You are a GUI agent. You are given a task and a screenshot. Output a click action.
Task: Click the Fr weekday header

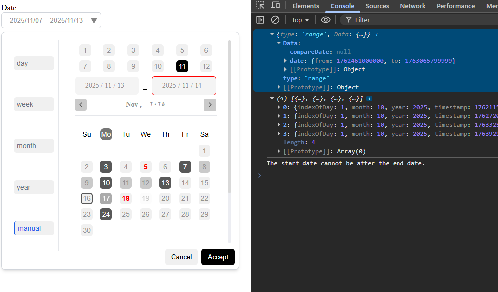pos(185,134)
